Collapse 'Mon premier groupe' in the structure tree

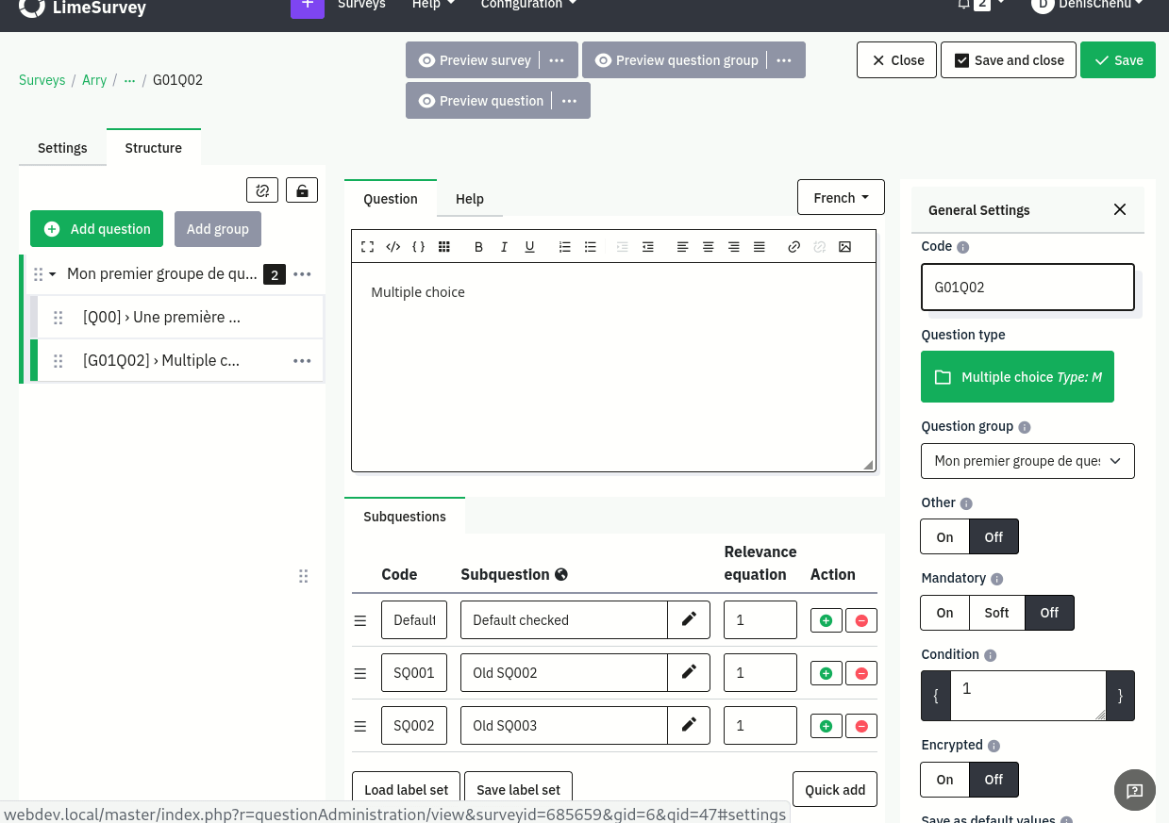click(x=53, y=274)
